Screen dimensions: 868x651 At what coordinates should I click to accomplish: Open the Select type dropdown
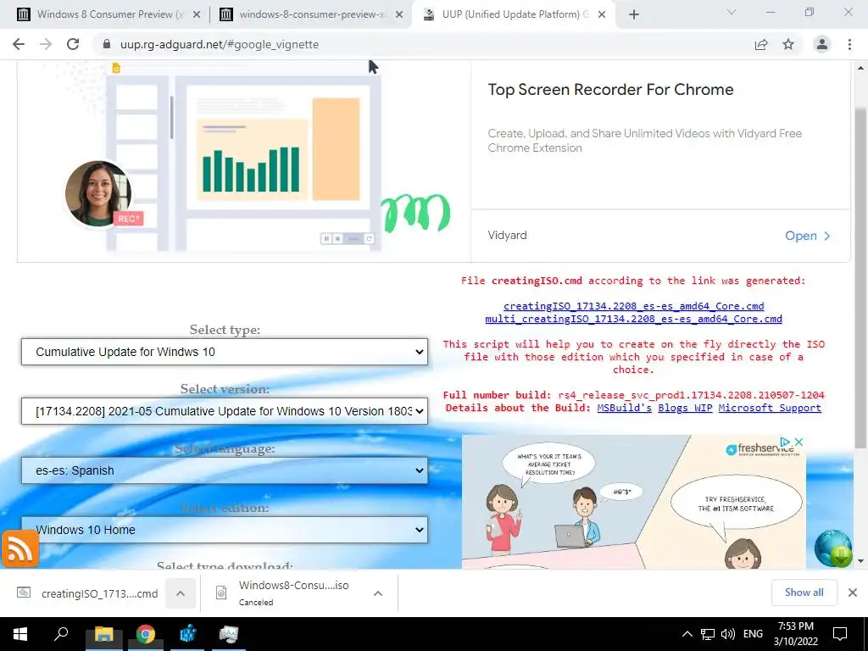pyautogui.click(x=224, y=352)
